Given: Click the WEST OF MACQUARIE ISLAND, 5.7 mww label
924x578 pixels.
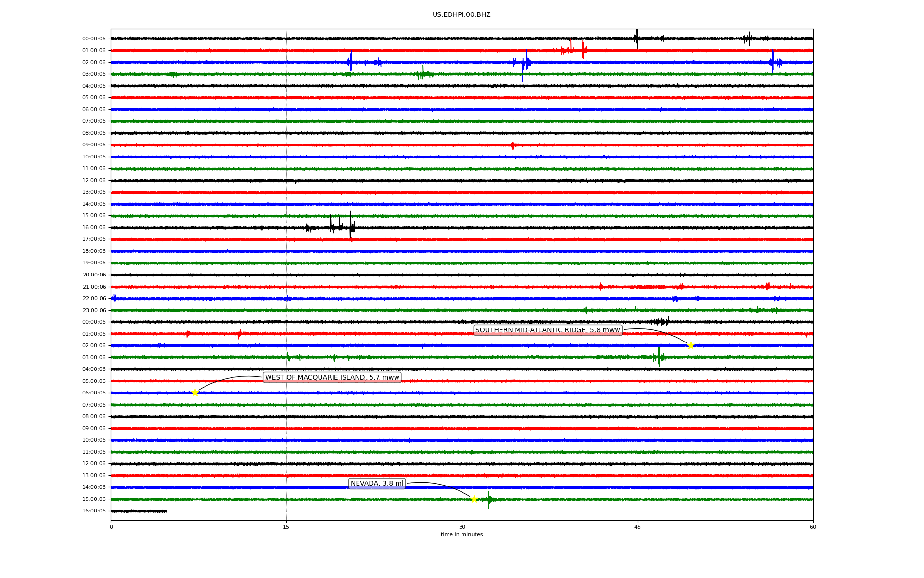Looking at the screenshot, I should [x=332, y=377].
